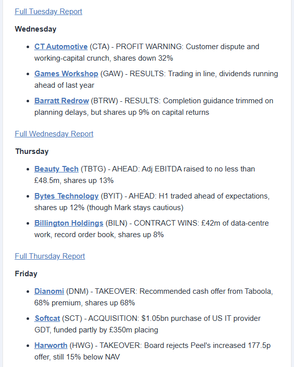Open the Dianomi takeover link
294x367 pixels.
(x=49, y=291)
